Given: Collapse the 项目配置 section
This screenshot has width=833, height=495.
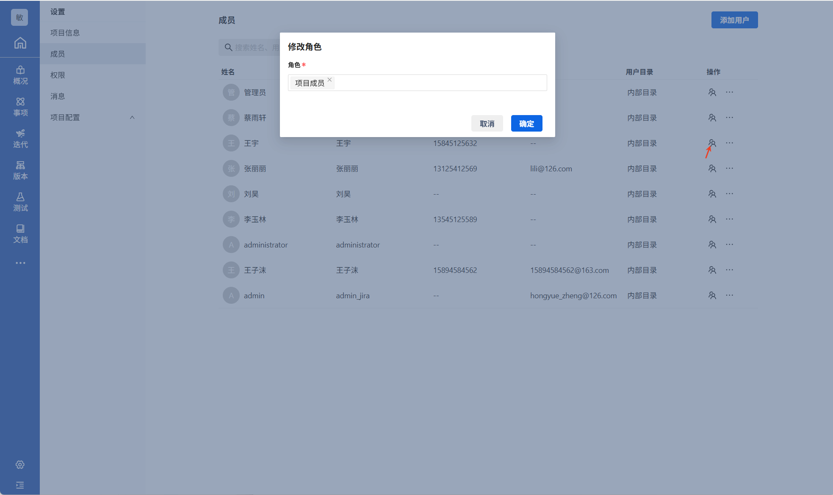Looking at the screenshot, I should [132, 118].
